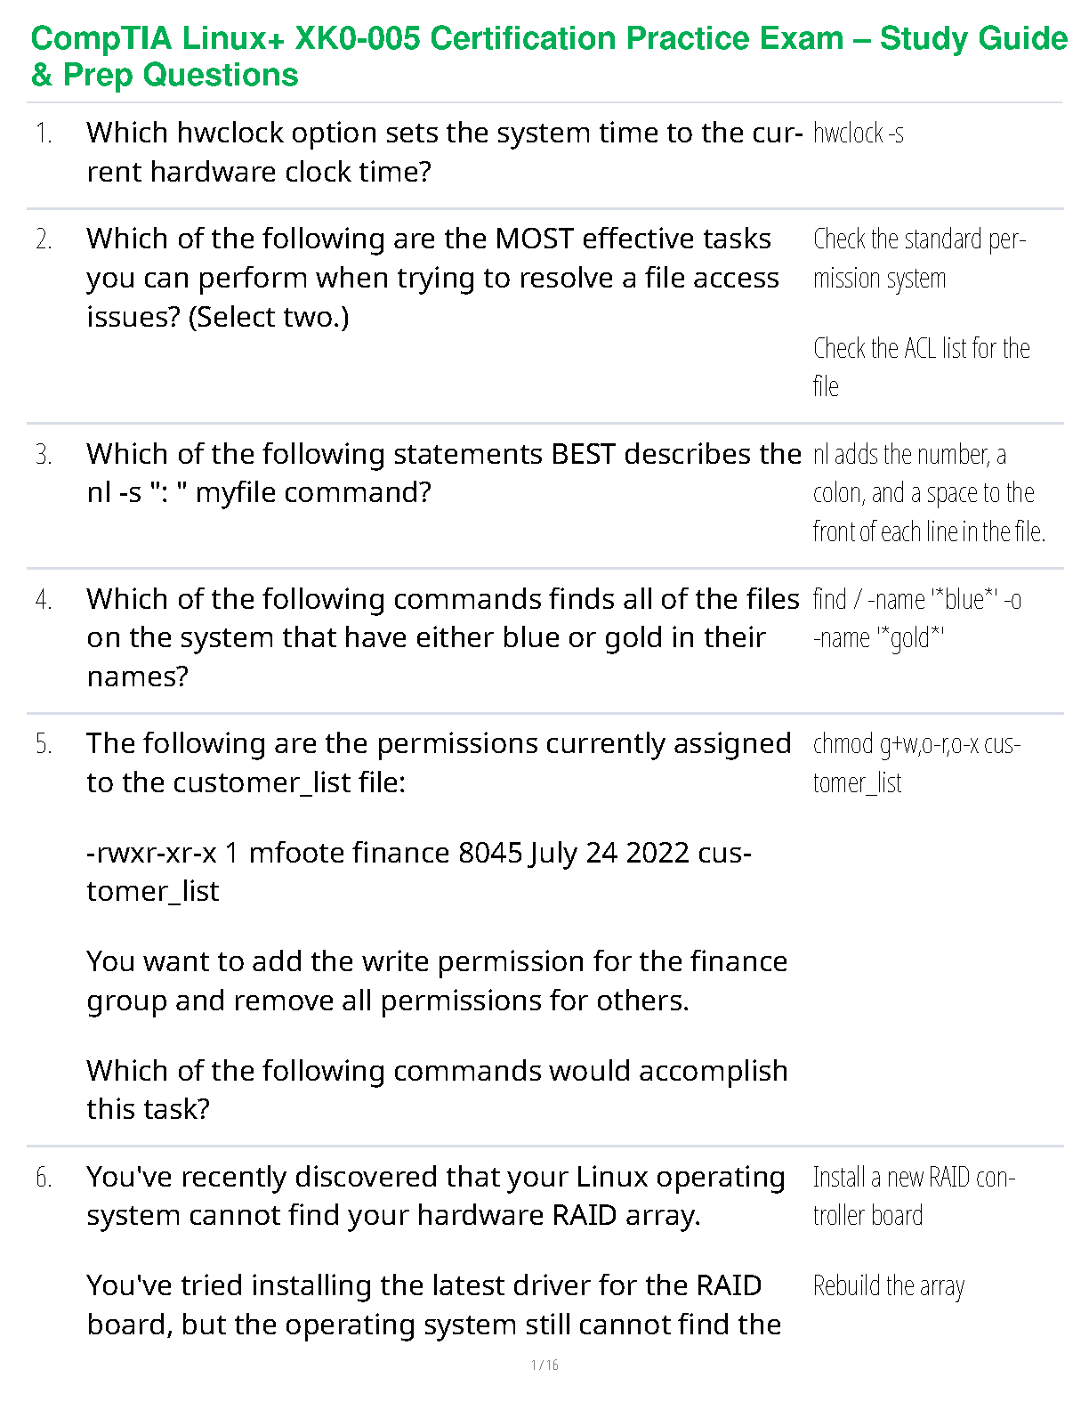
Task: Click the green study guide title heading
Action: coord(548,56)
